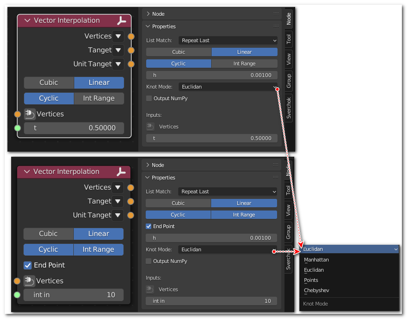Open the Tanget output dropdown arrow on the lower node
Image resolution: width=407 pixels, height=319 pixels.
(117, 201)
